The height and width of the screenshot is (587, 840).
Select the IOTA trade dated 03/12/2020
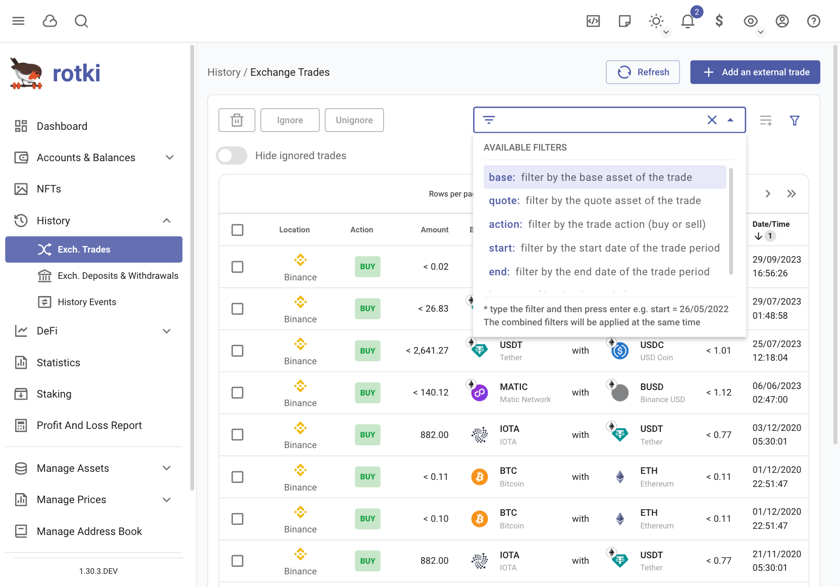[x=237, y=434]
